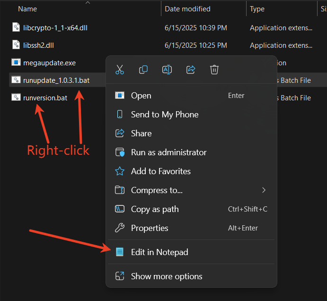
Task: Click the wrench icon beside Properties
Action: (120, 228)
